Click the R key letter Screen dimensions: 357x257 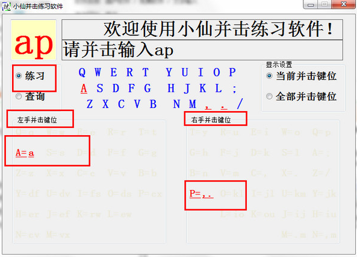(x=129, y=72)
